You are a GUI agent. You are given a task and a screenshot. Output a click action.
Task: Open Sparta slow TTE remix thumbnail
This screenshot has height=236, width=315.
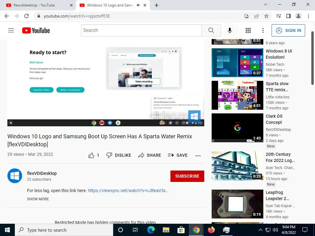click(x=237, y=95)
